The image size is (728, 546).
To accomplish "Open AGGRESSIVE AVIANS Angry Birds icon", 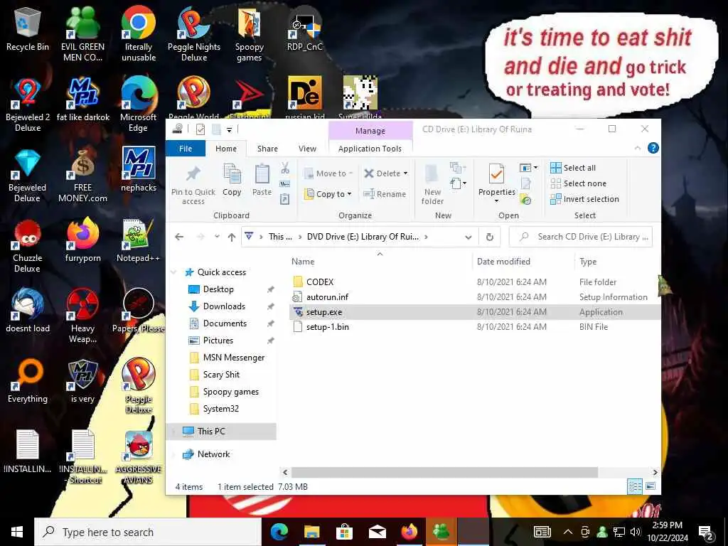I will point(139,457).
